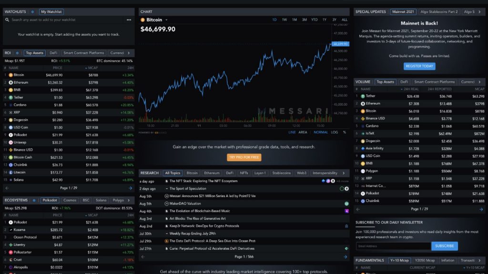Screen dimensions: 488x274
Task: Click the newsletter Email Address field
Action: (x=393, y=246)
